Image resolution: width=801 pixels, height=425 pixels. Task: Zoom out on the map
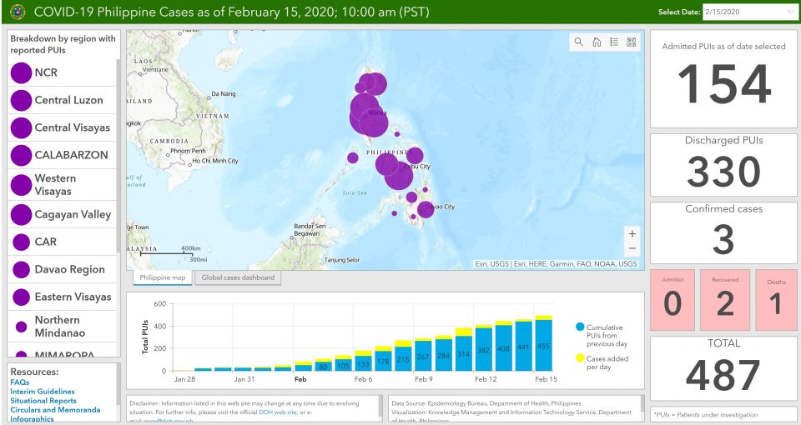point(632,249)
